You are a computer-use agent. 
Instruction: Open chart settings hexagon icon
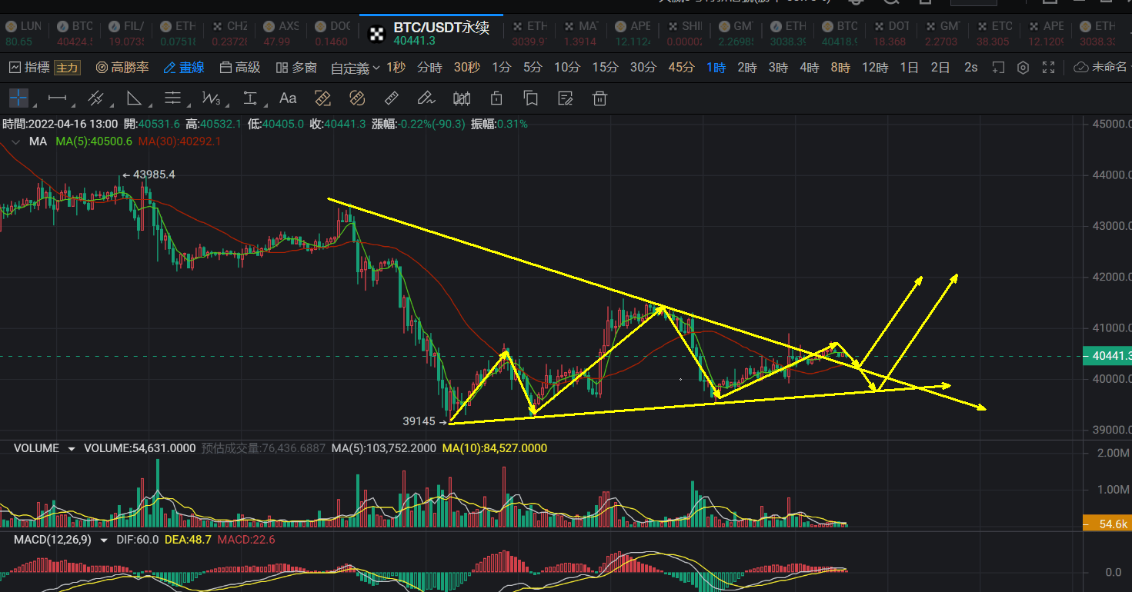click(x=1023, y=68)
